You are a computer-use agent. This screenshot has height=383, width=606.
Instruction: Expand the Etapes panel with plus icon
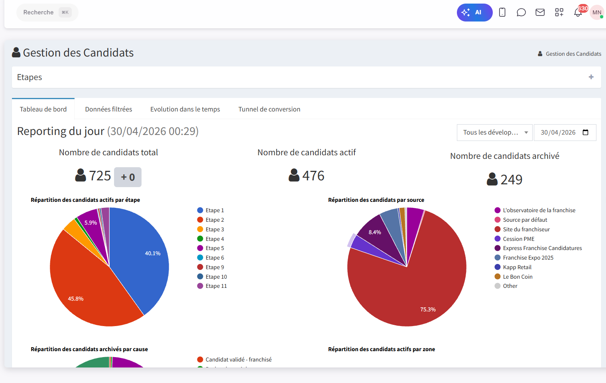point(591,77)
